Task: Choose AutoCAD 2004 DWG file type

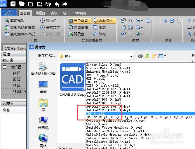Action: coord(140,110)
